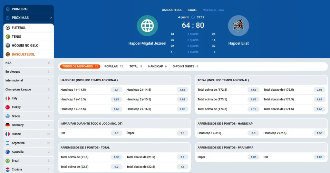The image size is (330, 173).
Task: Click the game clock icon next to 33:12
Action: click(x=193, y=17)
